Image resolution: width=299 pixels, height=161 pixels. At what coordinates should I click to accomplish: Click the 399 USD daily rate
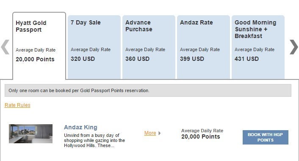(x=192, y=59)
